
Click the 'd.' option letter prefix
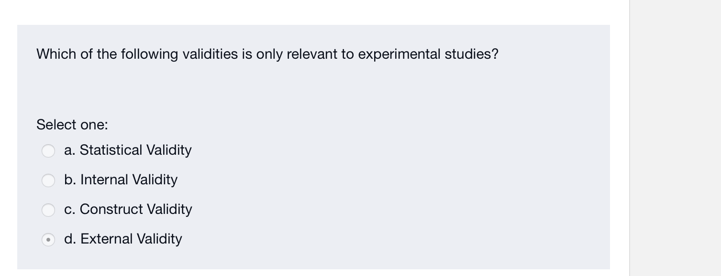tap(70, 239)
